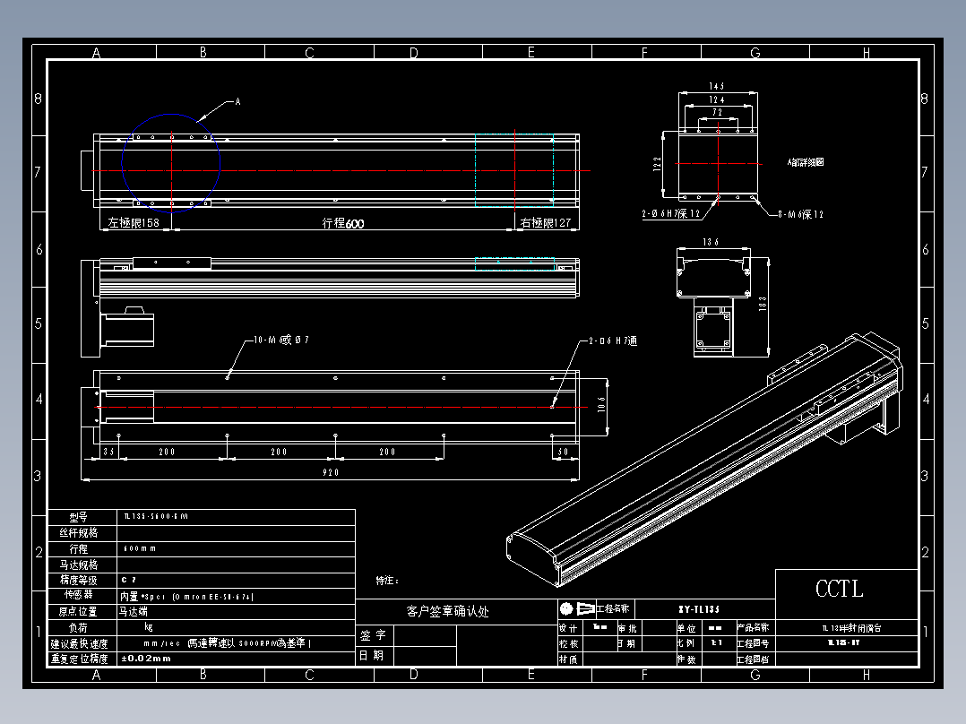The height and width of the screenshot is (724, 966).
Task: Click the '特注:' note label
Action: (387, 581)
